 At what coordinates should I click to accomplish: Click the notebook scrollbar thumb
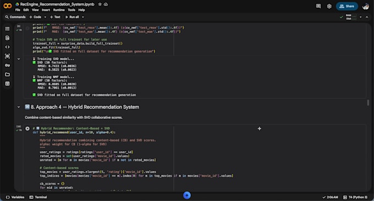click(x=368, y=102)
